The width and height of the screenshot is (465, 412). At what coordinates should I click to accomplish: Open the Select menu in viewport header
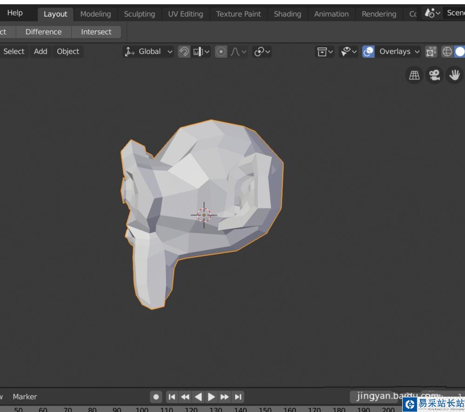(x=13, y=51)
